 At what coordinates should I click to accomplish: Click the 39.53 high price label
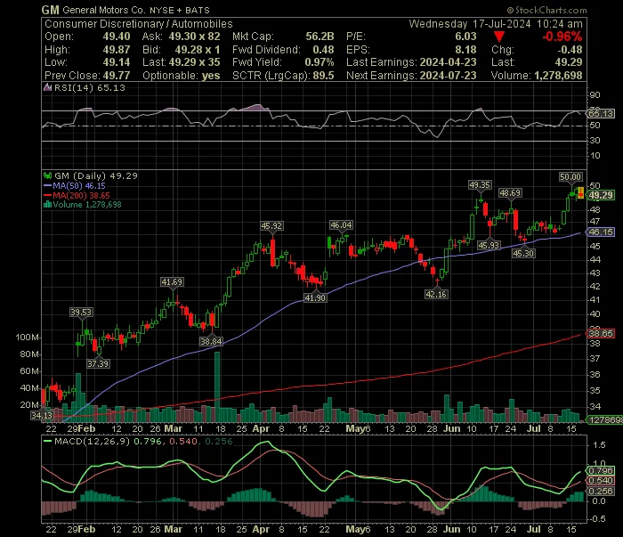(81, 312)
